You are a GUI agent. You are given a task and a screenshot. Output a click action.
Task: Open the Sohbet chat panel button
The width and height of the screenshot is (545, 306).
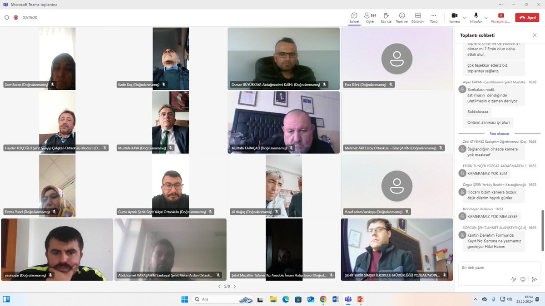354,18
